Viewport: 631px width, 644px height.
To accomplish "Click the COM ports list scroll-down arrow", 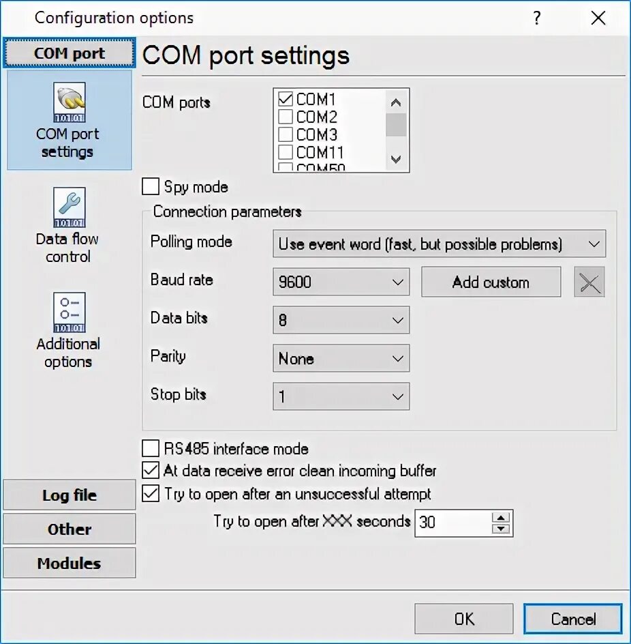I will [396, 159].
